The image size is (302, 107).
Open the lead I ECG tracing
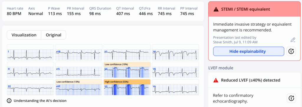[30, 53]
